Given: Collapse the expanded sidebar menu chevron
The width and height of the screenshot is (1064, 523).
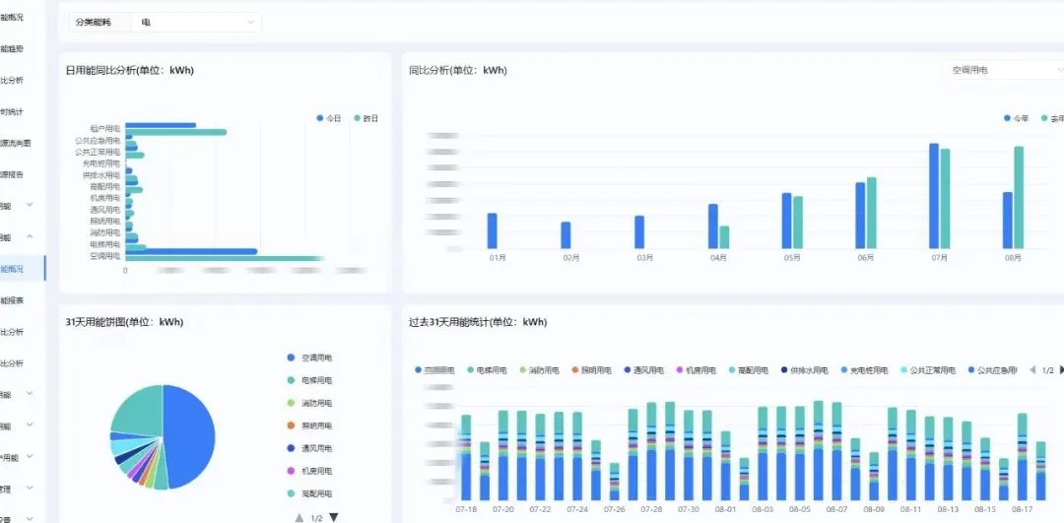Looking at the screenshot, I should 30,236.
